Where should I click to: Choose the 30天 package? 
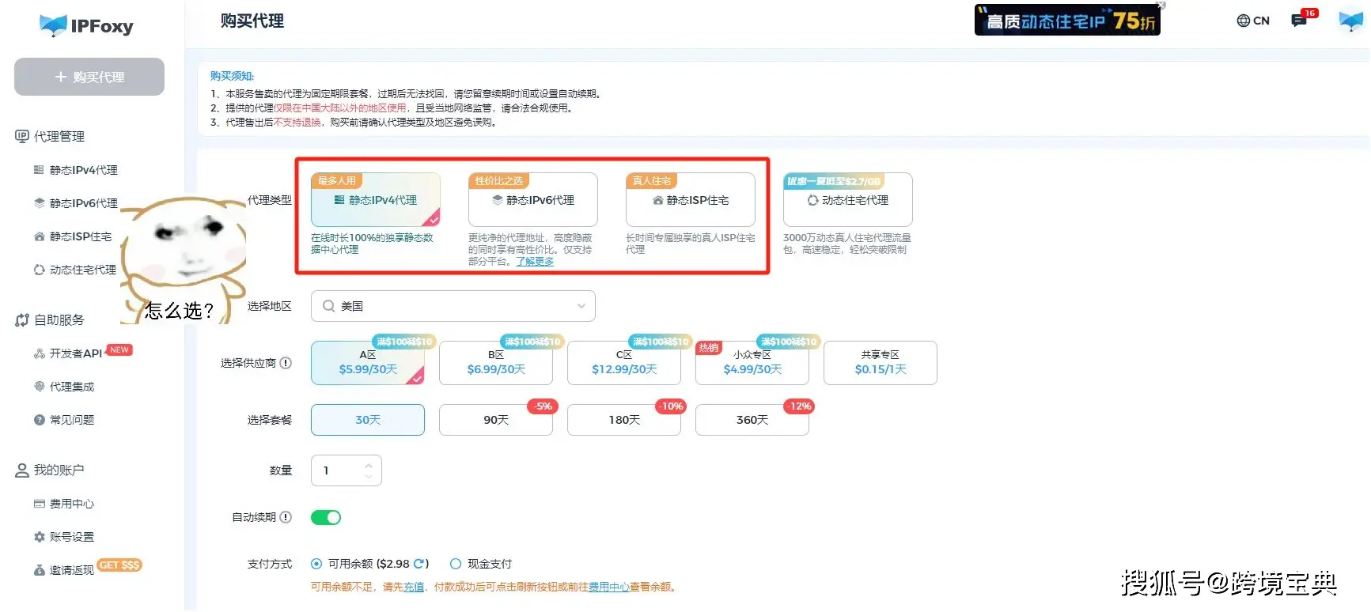368,420
